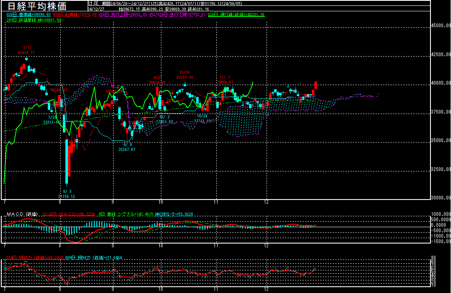
Task: Click the 8/5 31156.12 low annotation
Action: pos(67,194)
